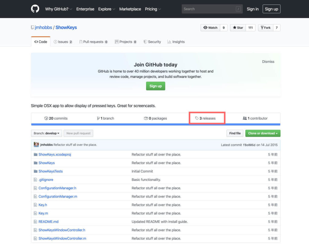Open the Marketplace nav link
This screenshot has width=309, height=244.
pyautogui.click(x=130, y=9)
